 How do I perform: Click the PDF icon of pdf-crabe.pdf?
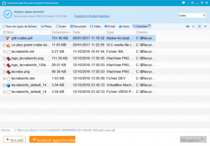point(9,39)
